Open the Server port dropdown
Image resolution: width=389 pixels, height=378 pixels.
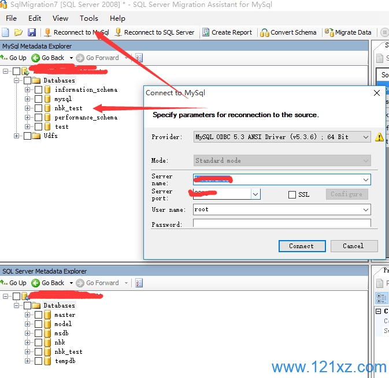click(x=255, y=194)
